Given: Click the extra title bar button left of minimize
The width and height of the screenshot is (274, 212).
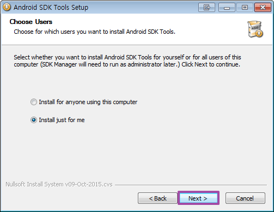Looking at the screenshot, I should (x=206, y=8).
